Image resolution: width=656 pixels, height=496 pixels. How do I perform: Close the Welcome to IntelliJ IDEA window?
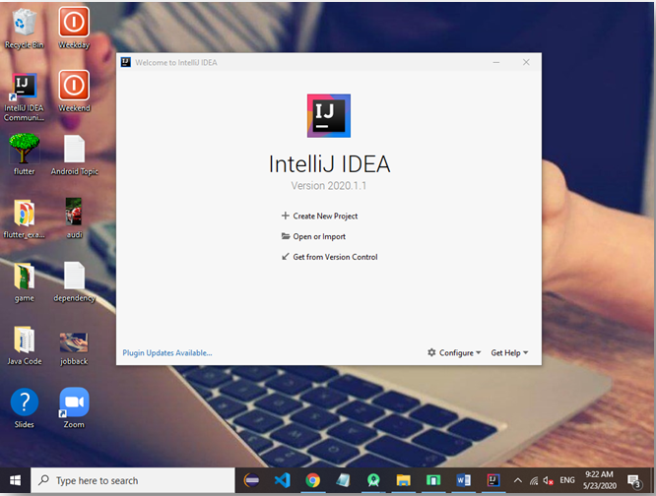point(526,62)
